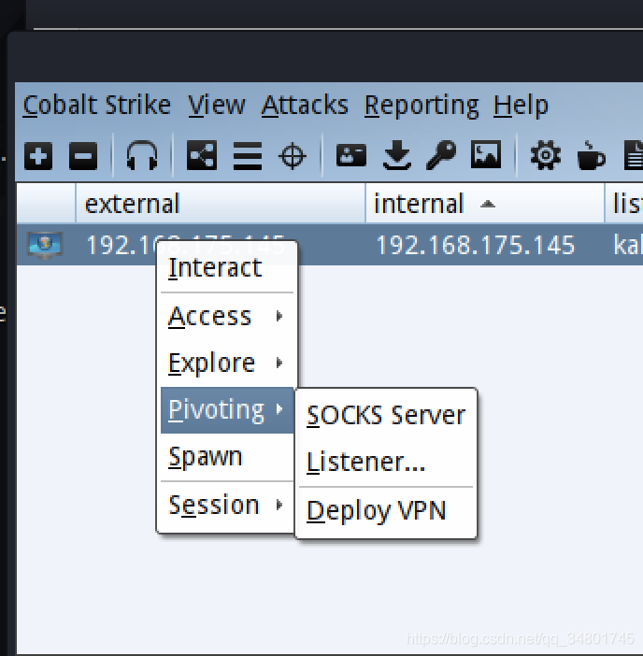Choose Spawn in the context menu

pyautogui.click(x=227, y=456)
